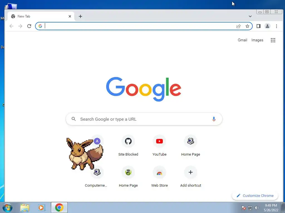Image resolution: width=285 pixels, height=213 pixels.
Task: Click the Show desktop strip
Action: (283, 207)
